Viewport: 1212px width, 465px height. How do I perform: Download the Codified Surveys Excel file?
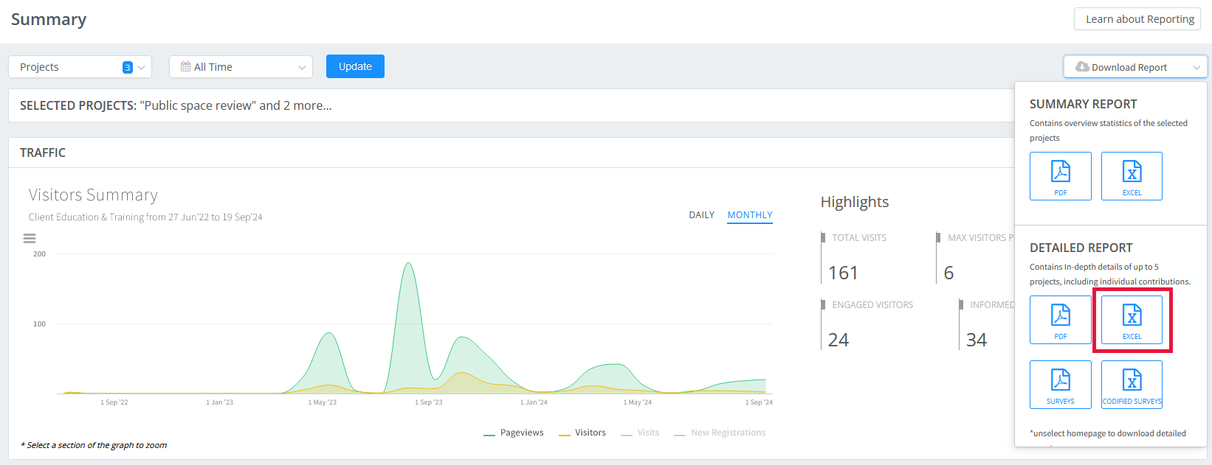1132,385
